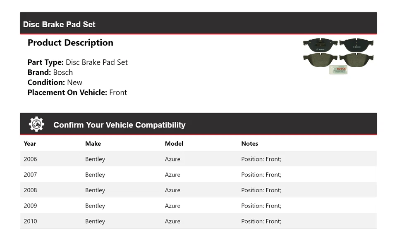
Task: Choose the 2008 year cell
Action: point(30,190)
